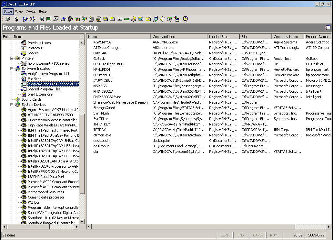Click the icon at right of title banner
Image resolution: width=333 pixels, height=240 pixels.
click(328, 28)
